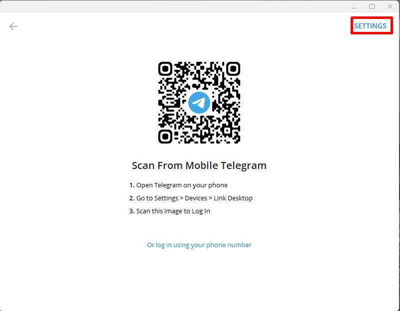Viewport: 400px width, 311px height.
Task: Click the Telegram paper plane logo
Action: click(x=199, y=103)
